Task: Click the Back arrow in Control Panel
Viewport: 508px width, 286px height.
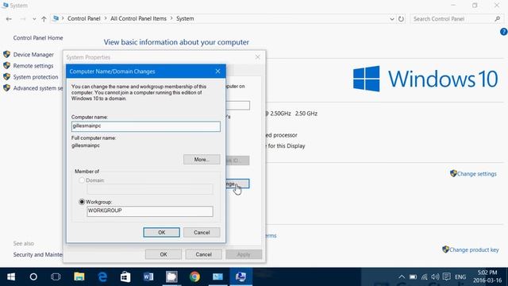Action: point(9,19)
